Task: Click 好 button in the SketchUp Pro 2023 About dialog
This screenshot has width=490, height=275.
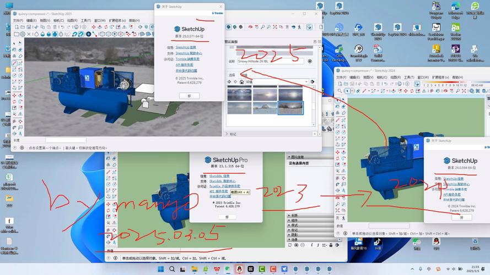Action: click(x=227, y=217)
